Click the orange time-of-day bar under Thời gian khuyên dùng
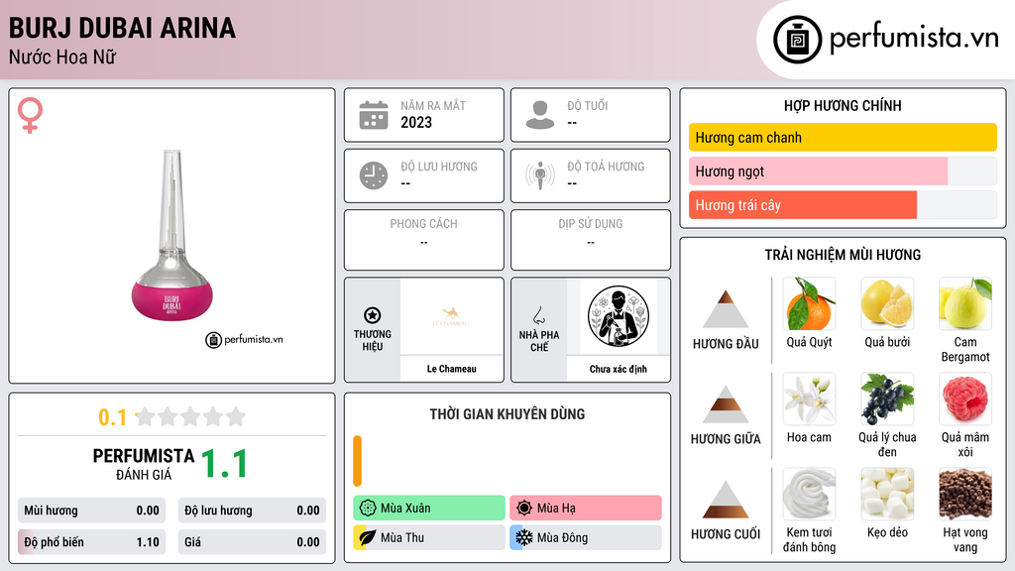This screenshot has width=1015, height=571. coord(357,461)
